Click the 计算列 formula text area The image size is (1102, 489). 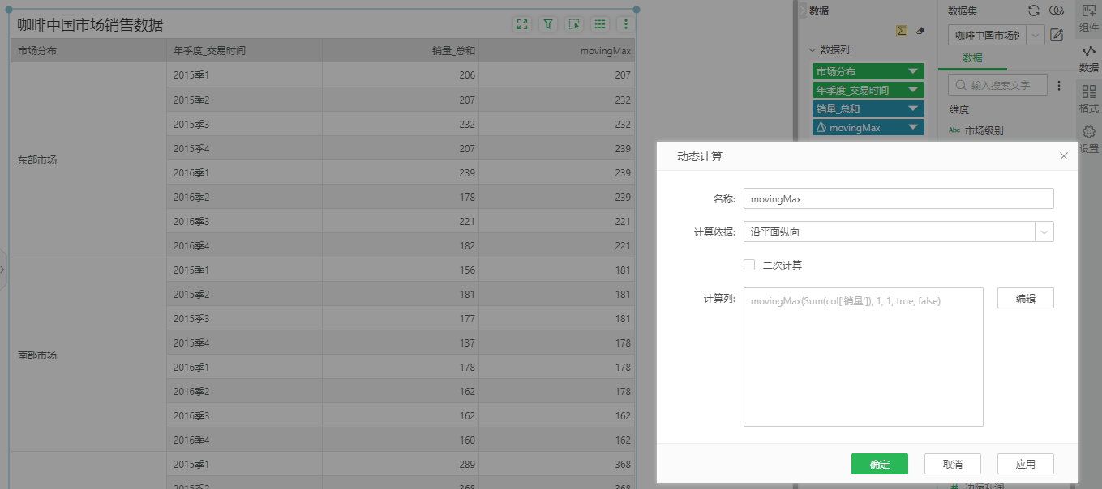pyautogui.click(x=864, y=356)
